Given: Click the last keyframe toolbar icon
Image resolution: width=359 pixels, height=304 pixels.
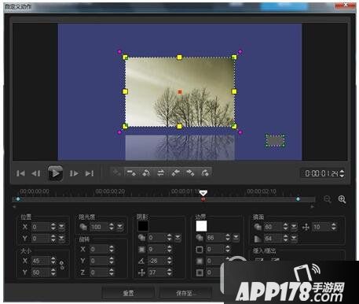Looking at the screenshot, I should 205,172.
